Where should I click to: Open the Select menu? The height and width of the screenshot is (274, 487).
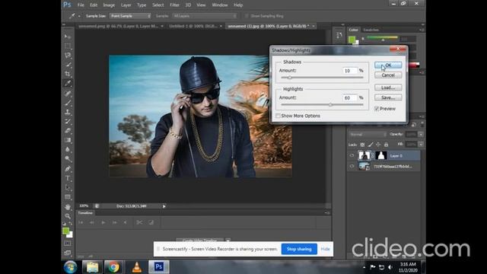pos(158,5)
